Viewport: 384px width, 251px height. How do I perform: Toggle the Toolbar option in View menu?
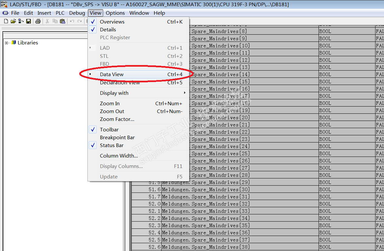tap(139, 129)
